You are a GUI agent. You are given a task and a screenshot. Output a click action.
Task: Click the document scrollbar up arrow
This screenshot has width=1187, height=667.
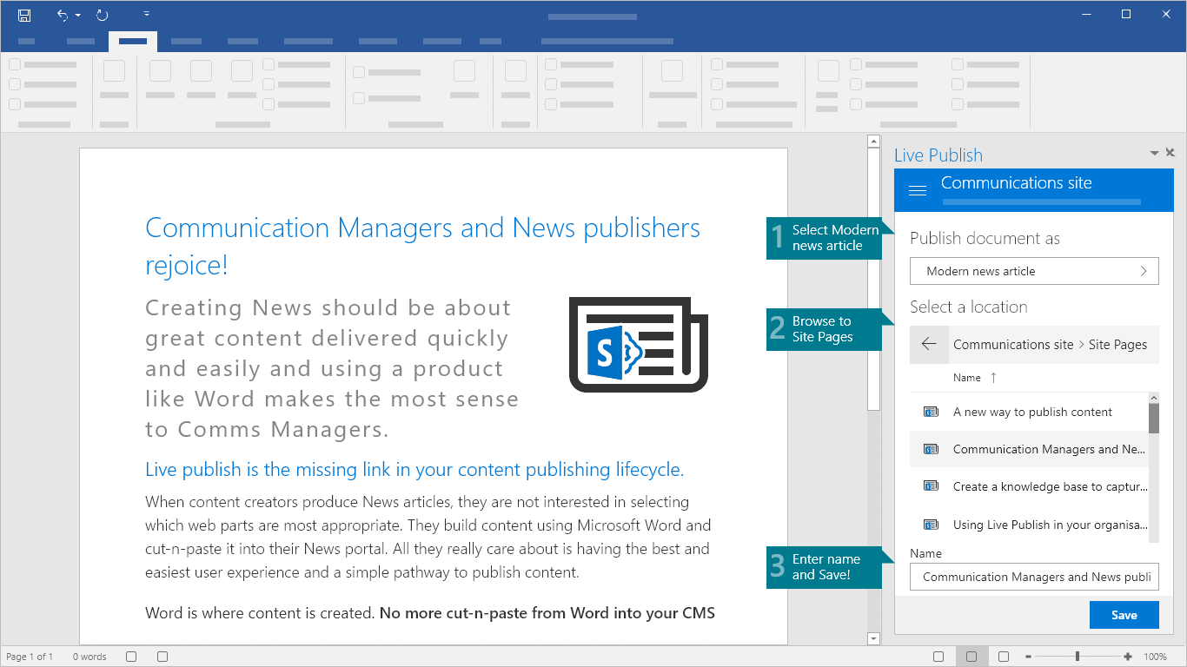click(x=873, y=141)
